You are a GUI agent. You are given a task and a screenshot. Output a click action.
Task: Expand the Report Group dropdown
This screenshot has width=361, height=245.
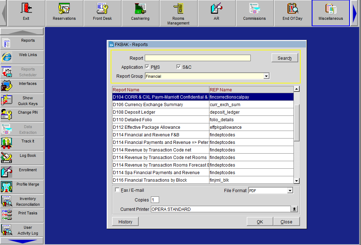click(x=266, y=76)
